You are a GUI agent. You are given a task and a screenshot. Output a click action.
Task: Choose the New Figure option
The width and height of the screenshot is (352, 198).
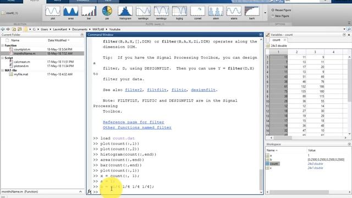pyautogui.click(x=280, y=16)
